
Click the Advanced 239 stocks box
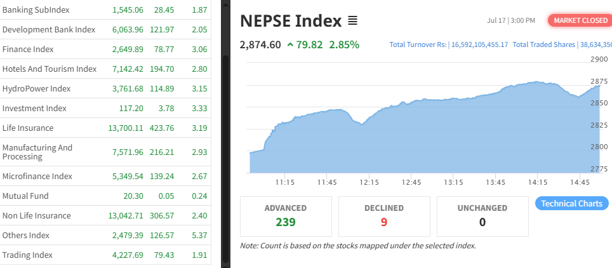[x=286, y=216]
